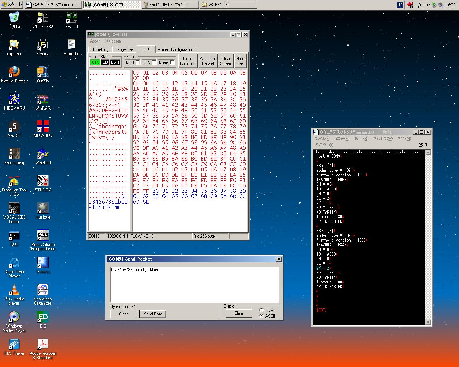Check the Break assert checkbox
459x367 pixels.
point(172,62)
